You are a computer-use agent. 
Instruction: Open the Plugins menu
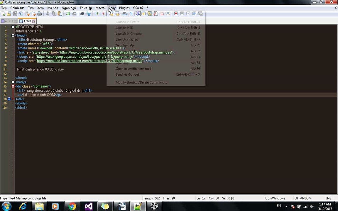point(124,8)
